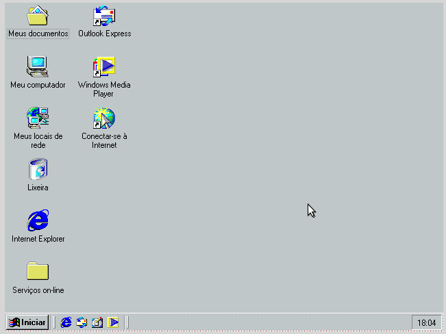This screenshot has width=446, height=334.
Task: Click the "Internet Explorer" label text
Action: click(x=38, y=239)
